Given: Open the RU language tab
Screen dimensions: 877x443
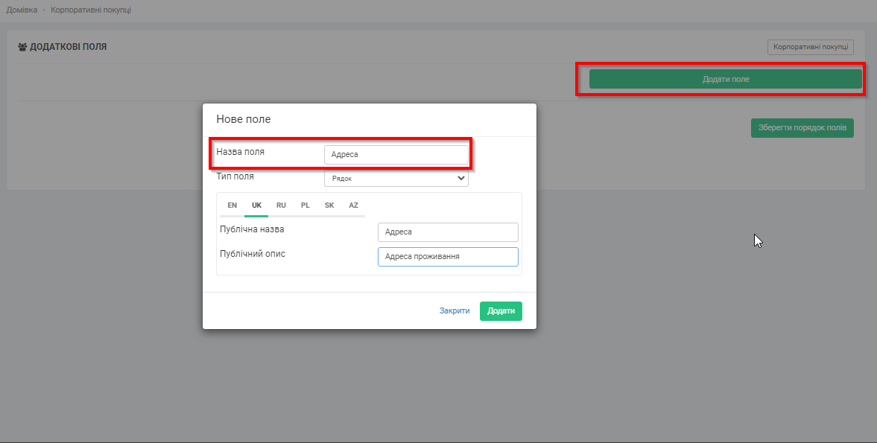Looking at the screenshot, I should [281, 205].
